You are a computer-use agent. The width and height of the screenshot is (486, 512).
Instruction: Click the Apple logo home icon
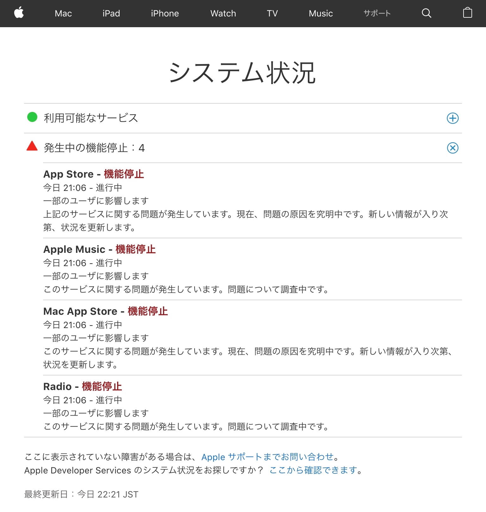click(x=19, y=13)
